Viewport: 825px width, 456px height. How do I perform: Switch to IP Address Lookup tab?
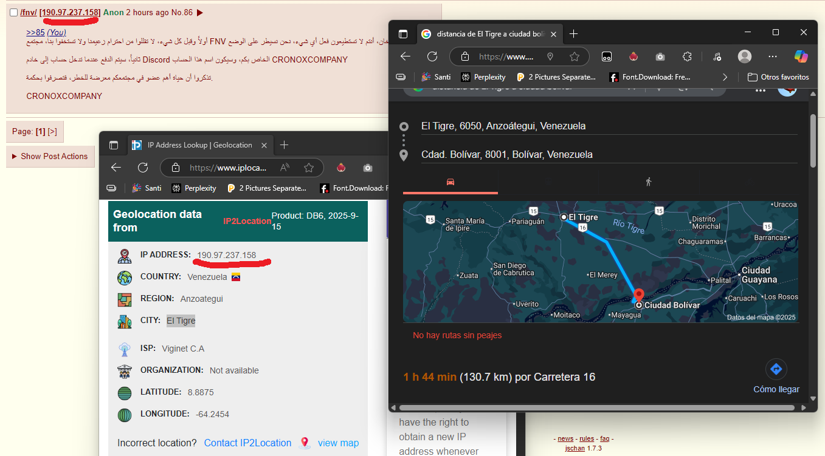199,145
